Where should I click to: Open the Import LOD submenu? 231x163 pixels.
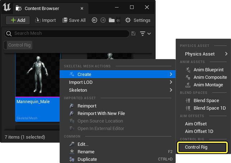click(117, 82)
